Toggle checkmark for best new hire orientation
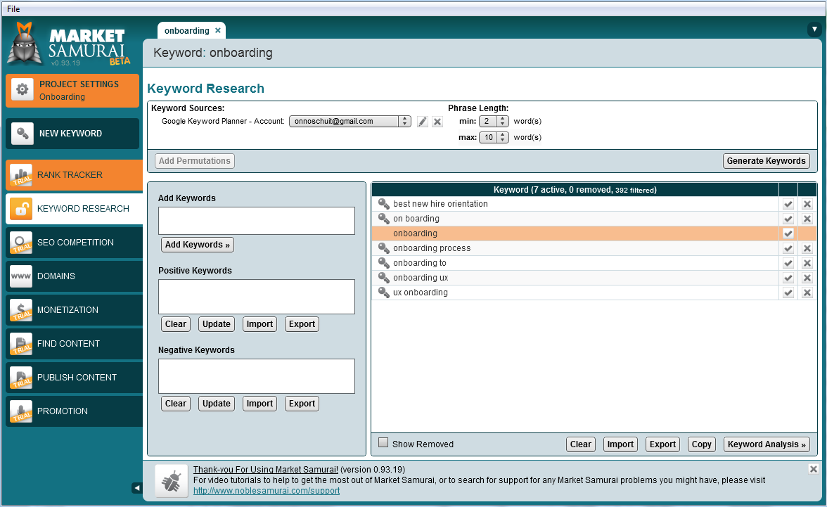The image size is (827, 507). click(788, 204)
